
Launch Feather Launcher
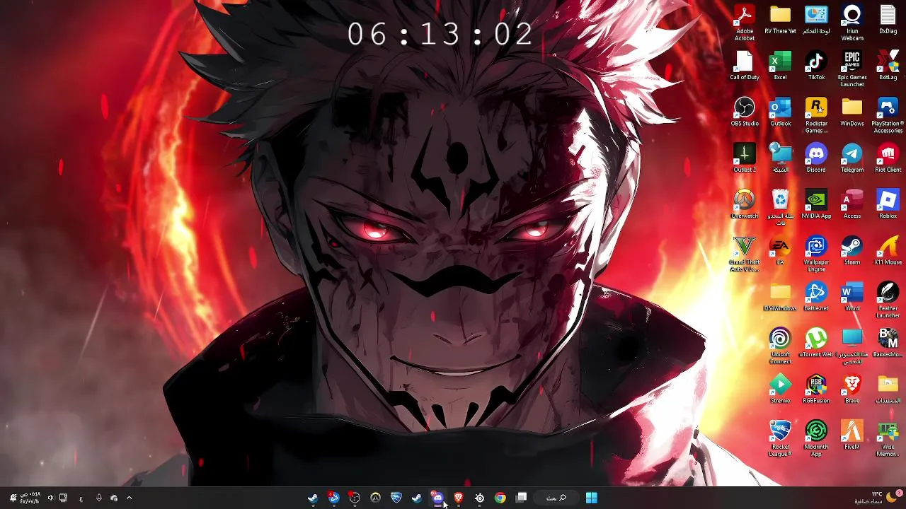point(888,299)
